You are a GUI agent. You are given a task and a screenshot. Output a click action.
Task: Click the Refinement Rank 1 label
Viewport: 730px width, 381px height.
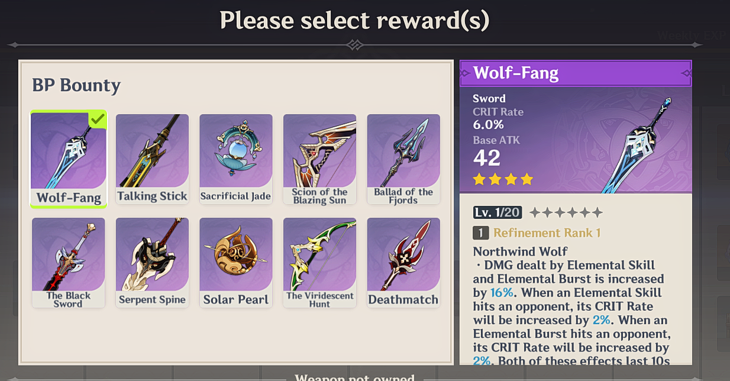(x=547, y=233)
